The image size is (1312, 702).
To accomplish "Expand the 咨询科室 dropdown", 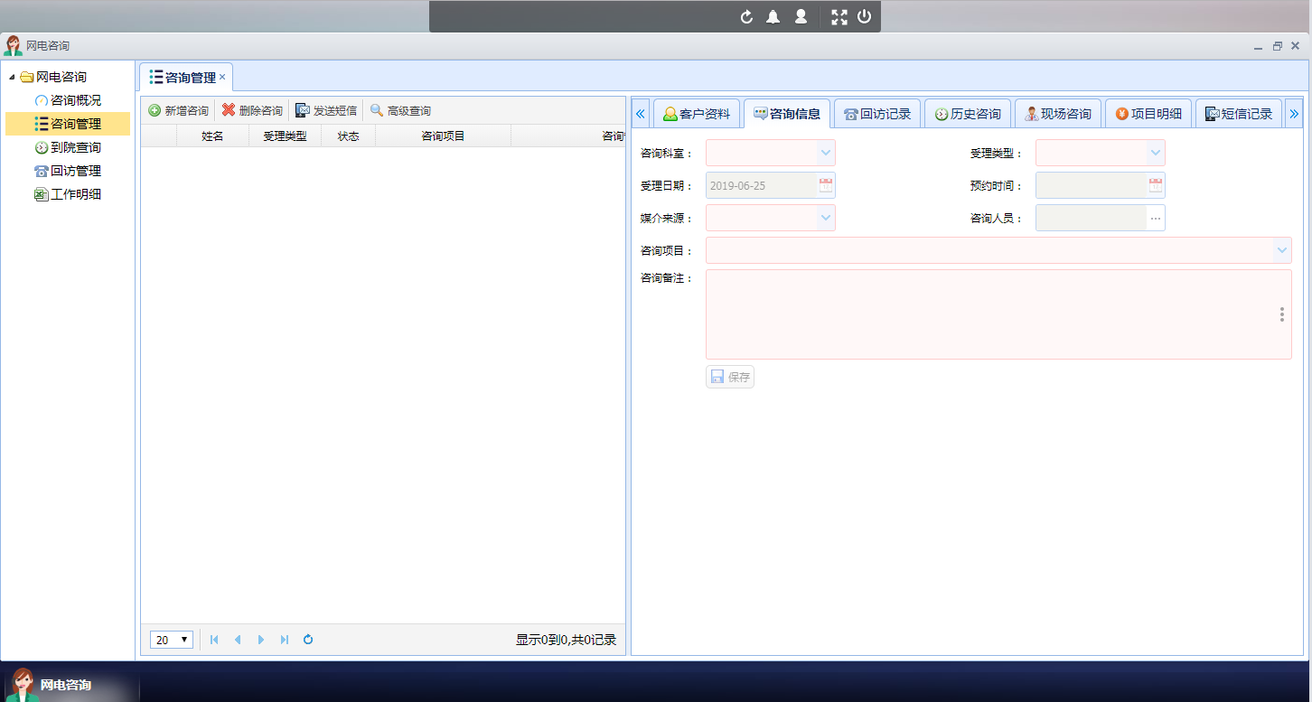I will click(825, 153).
